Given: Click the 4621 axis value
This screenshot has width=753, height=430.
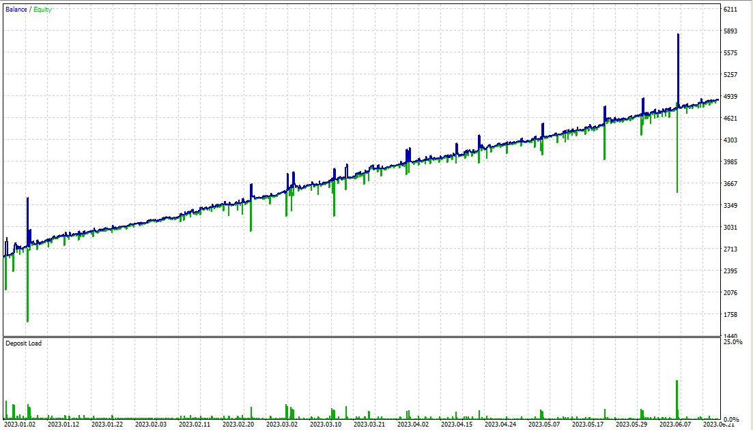Looking at the screenshot, I should (730, 119).
